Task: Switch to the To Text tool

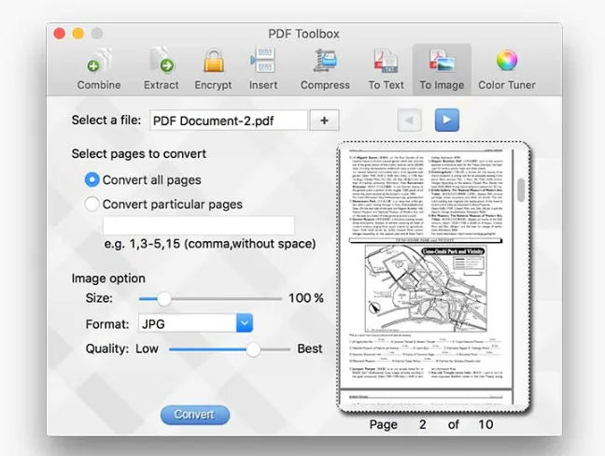Action: click(386, 69)
